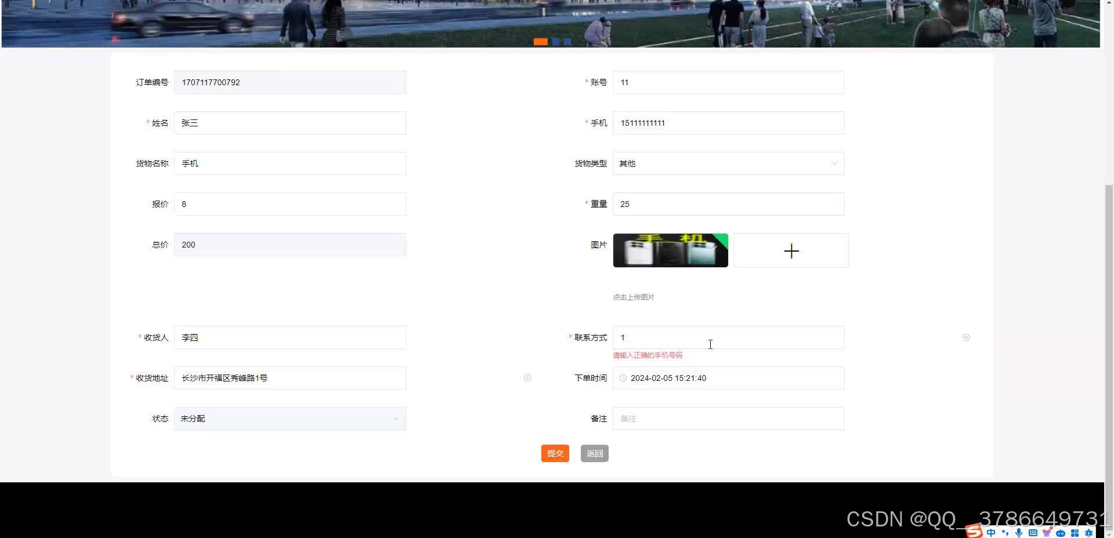Click the 图片 label
1114x538 pixels.
coord(599,245)
